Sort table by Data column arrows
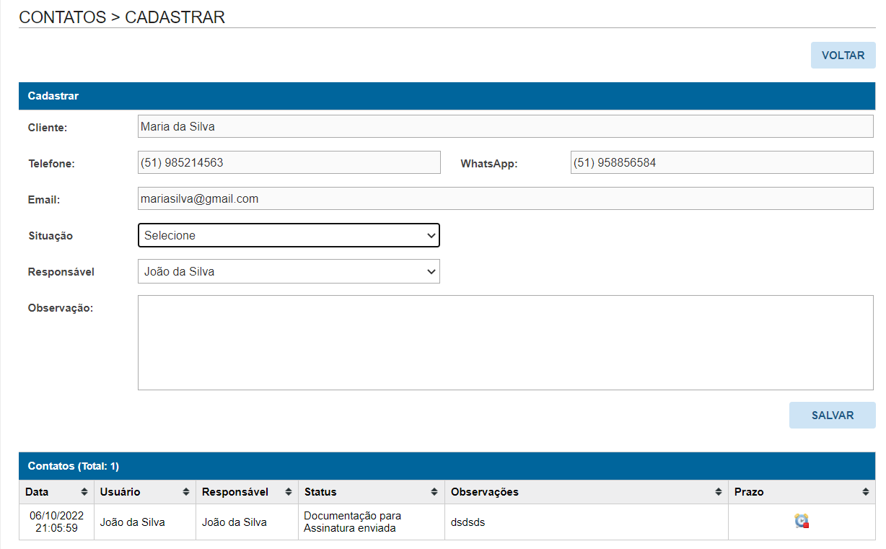 [x=84, y=492]
